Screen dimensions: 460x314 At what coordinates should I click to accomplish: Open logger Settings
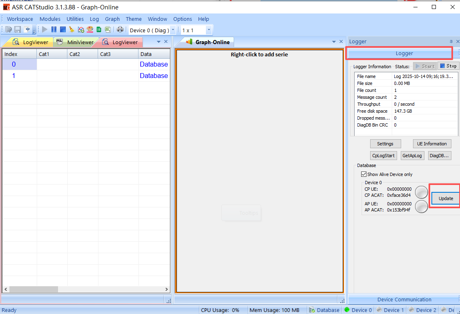(x=385, y=144)
